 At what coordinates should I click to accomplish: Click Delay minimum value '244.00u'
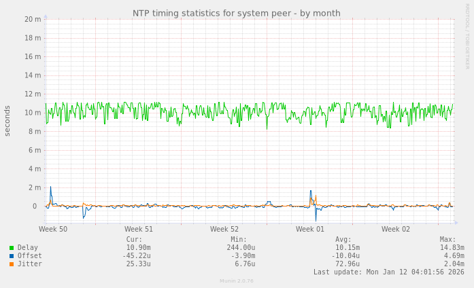point(241,248)
